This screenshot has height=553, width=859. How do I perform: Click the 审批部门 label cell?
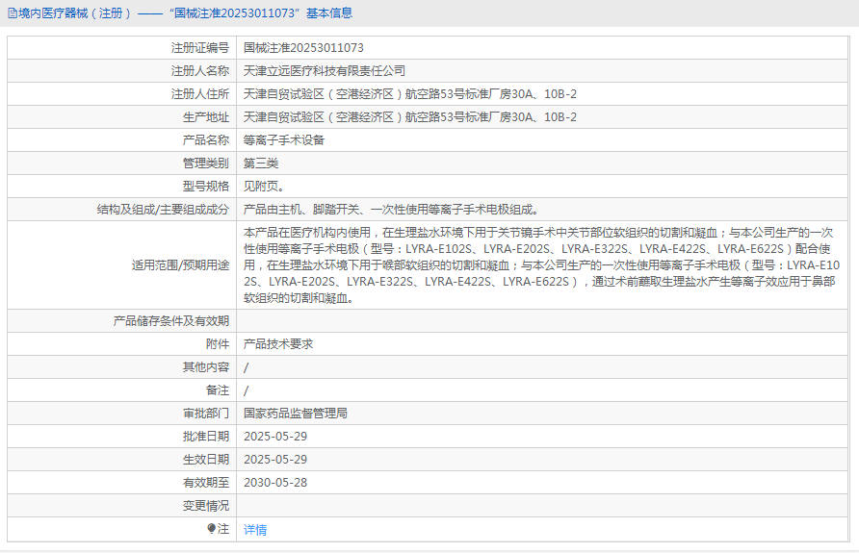121,414
